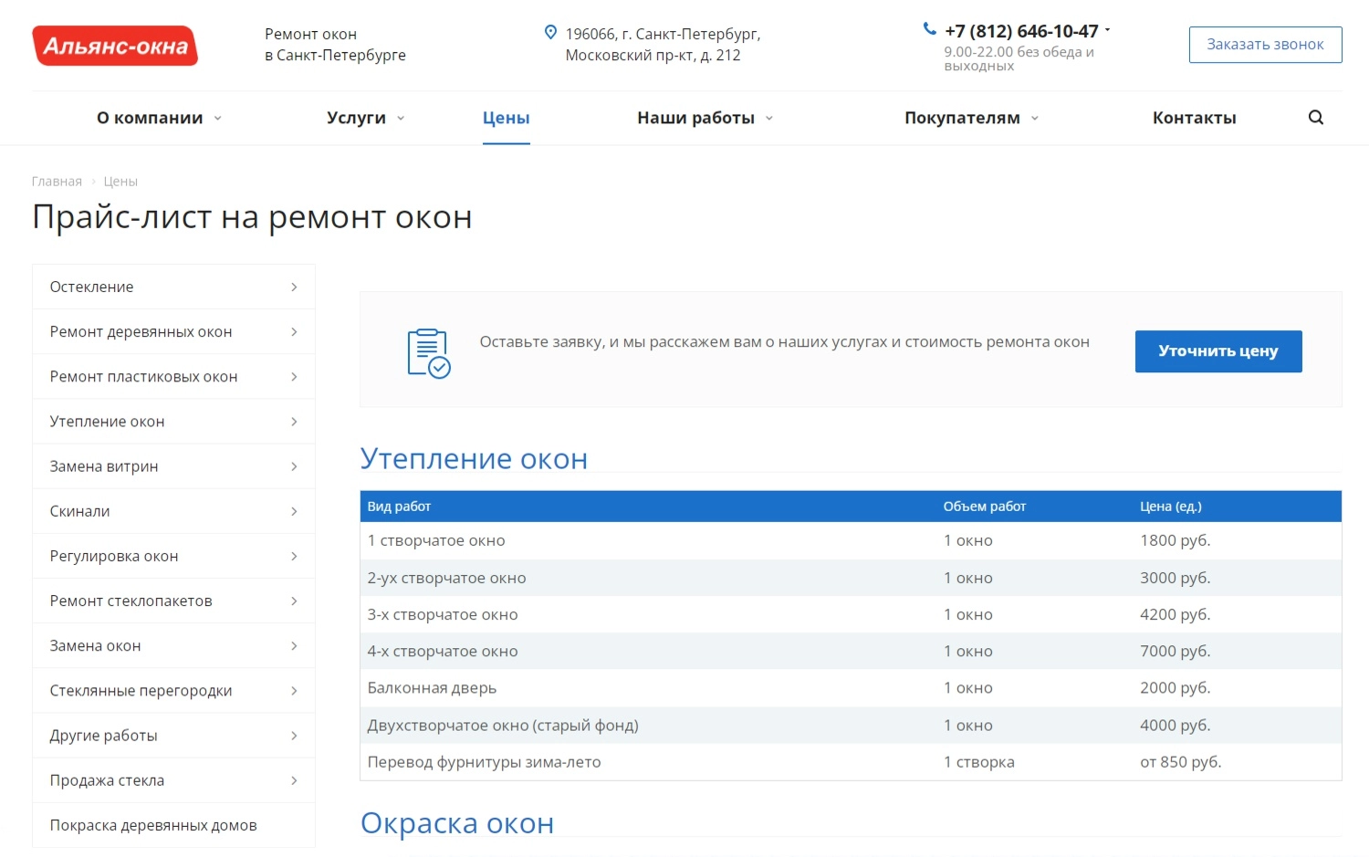Viewport: 1369px width, 857px height.
Task: Select Другие работы in sidebar
Action: (x=173, y=736)
